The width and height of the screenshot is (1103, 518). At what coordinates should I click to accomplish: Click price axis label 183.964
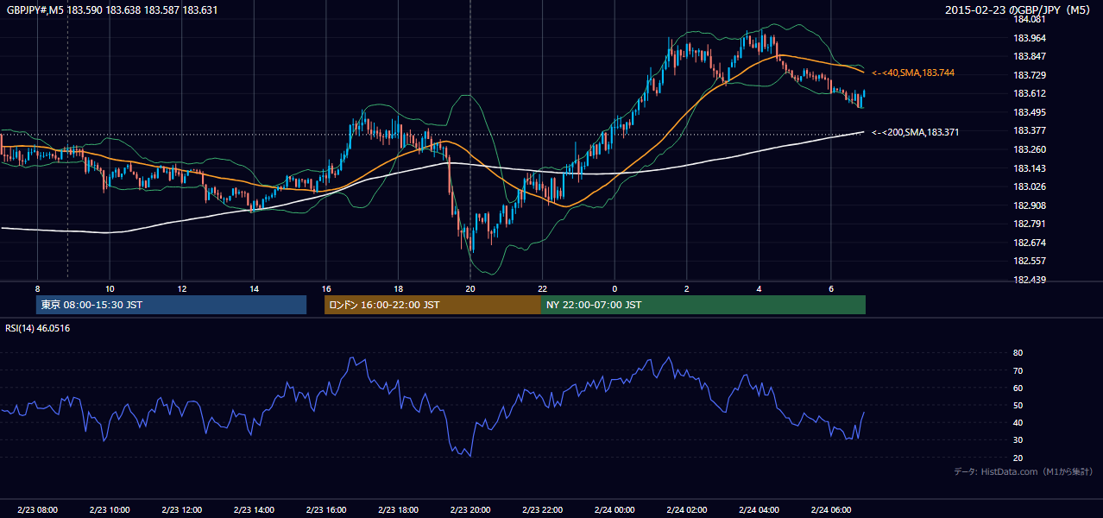[x=1030, y=38]
